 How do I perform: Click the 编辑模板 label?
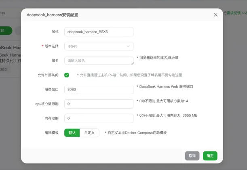[x=51, y=133]
